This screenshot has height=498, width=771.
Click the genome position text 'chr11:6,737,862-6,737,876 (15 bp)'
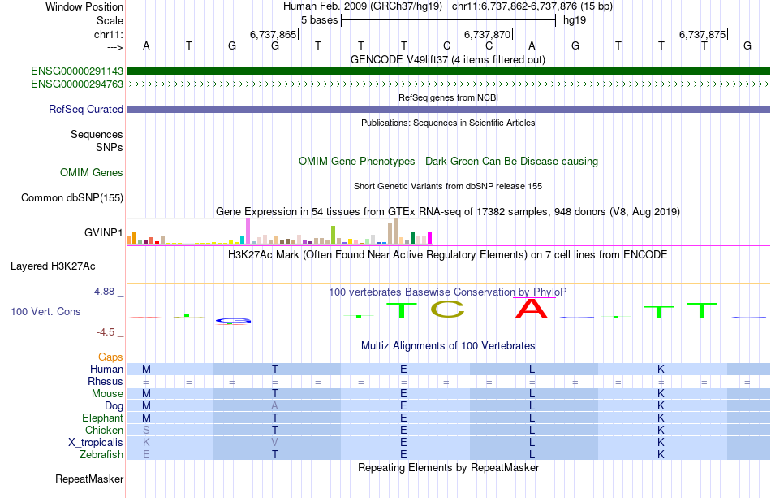click(532, 6)
